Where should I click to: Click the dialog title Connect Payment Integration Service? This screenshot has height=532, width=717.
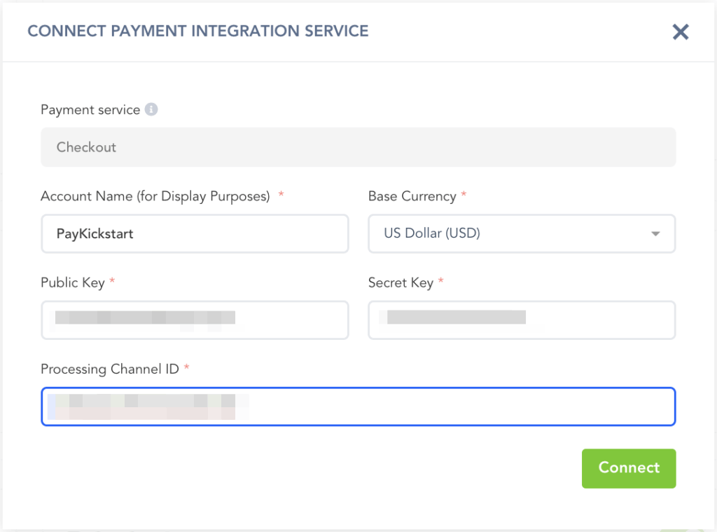(197, 31)
